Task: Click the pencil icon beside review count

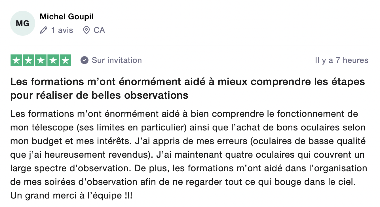Action: point(44,30)
